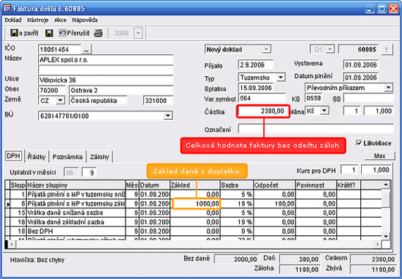Switch to the Řádky tab
The height and width of the screenshot is (279, 402).
tap(37, 156)
